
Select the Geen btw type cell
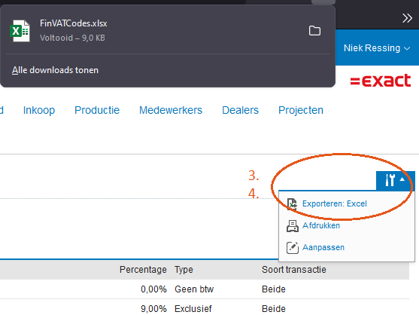194,289
